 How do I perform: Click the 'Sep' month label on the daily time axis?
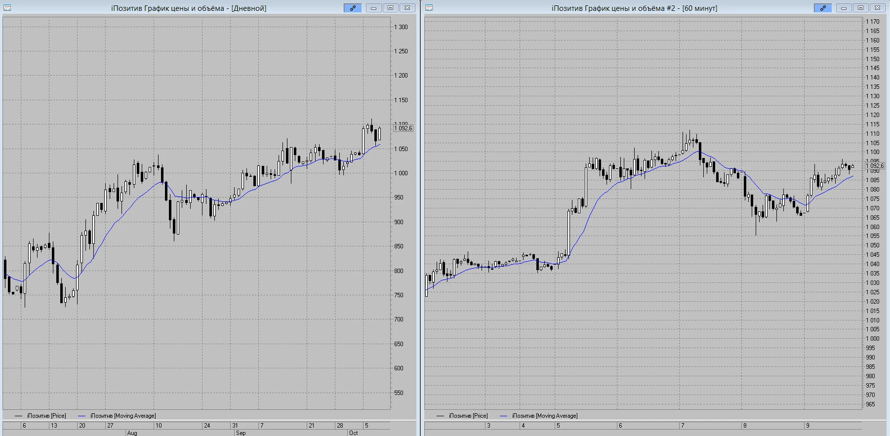point(241,433)
